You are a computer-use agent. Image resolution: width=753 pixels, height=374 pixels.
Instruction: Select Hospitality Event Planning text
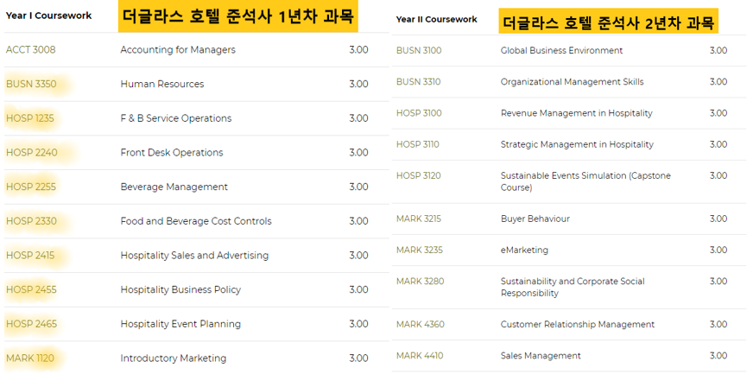click(180, 324)
